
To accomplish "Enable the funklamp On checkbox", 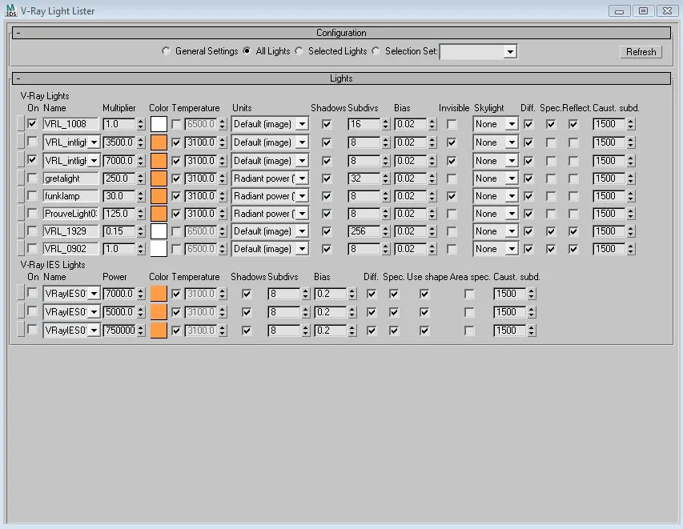I will [32, 196].
